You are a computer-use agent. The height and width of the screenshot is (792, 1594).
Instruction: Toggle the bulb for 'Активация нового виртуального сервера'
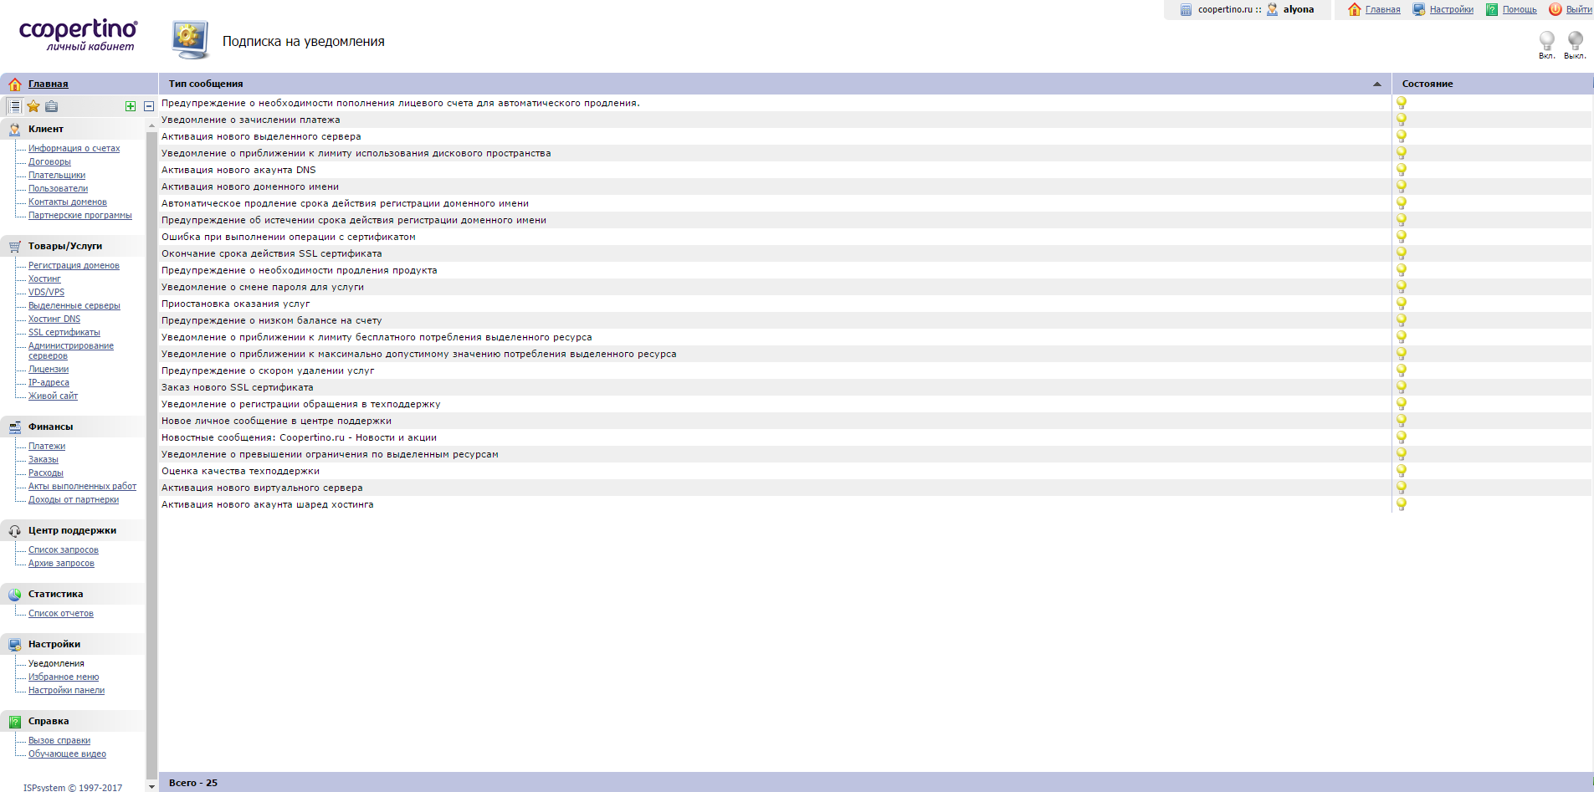[1402, 488]
